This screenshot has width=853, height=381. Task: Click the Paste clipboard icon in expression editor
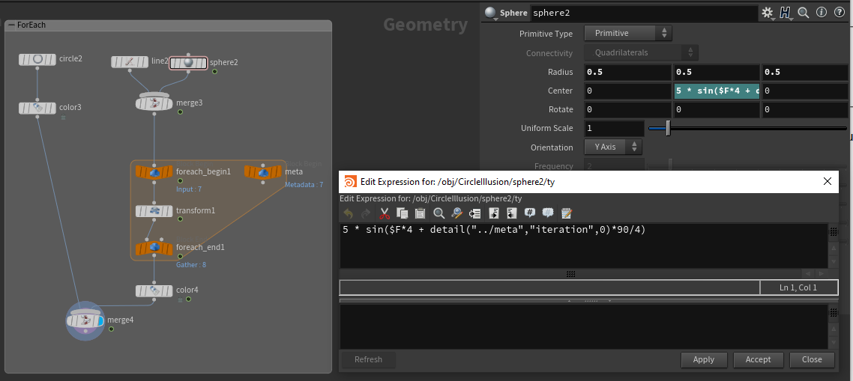pos(420,213)
